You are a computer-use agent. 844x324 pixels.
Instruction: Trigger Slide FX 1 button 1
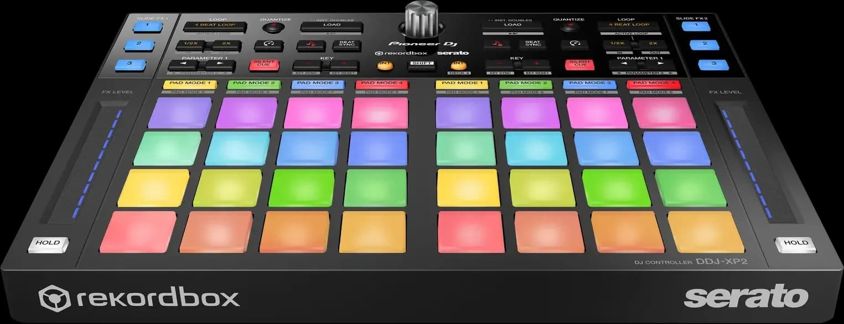click(148, 26)
